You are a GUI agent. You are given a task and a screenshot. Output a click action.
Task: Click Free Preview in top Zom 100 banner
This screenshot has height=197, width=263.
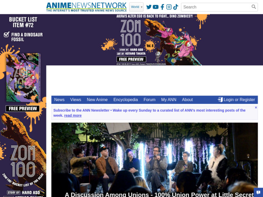coord(131,59)
